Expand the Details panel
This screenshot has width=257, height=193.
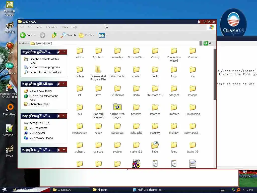[64, 150]
